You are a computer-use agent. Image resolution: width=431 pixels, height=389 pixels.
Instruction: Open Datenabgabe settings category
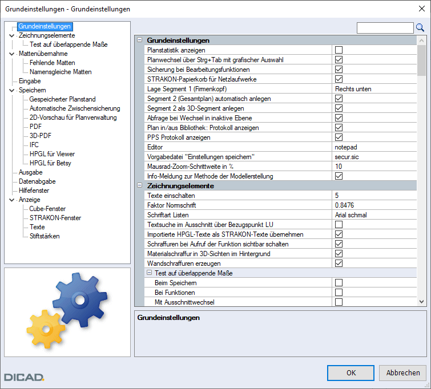tap(37, 181)
